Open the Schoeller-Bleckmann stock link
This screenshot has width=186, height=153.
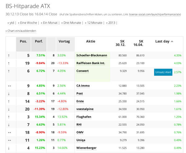pos(91,55)
